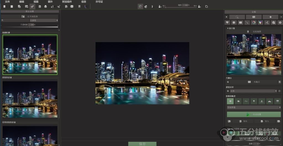283x146 pixels.
Task: Open the 许可证 menu
Action: (99, 2)
